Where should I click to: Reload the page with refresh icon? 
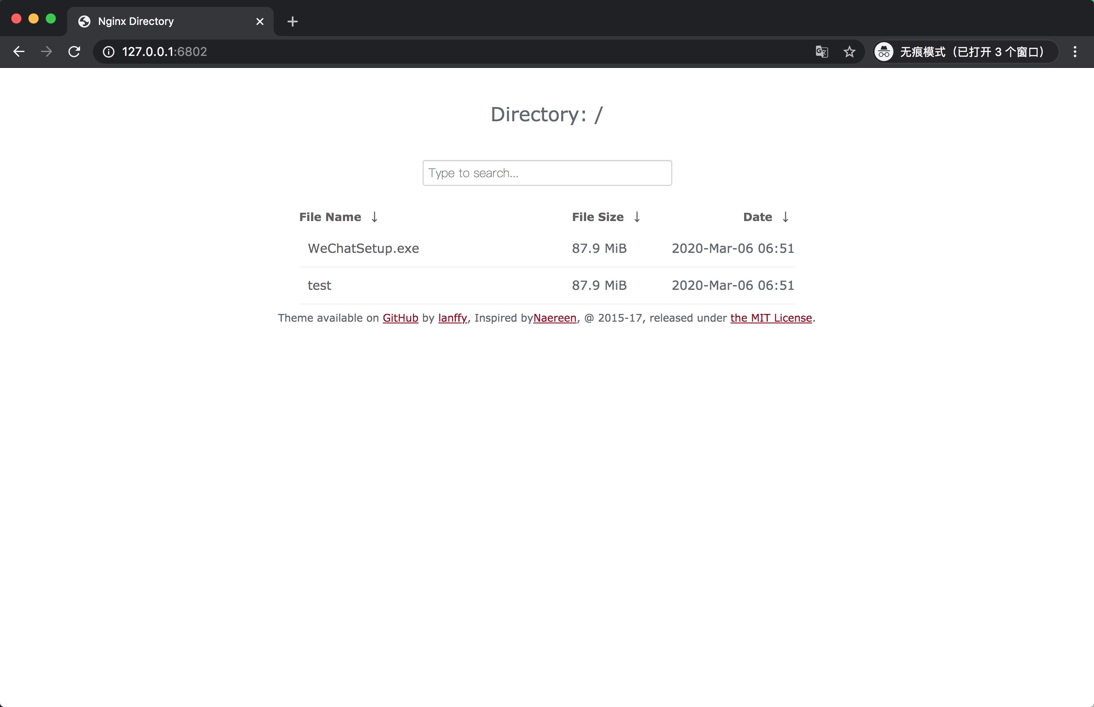coord(74,52)
